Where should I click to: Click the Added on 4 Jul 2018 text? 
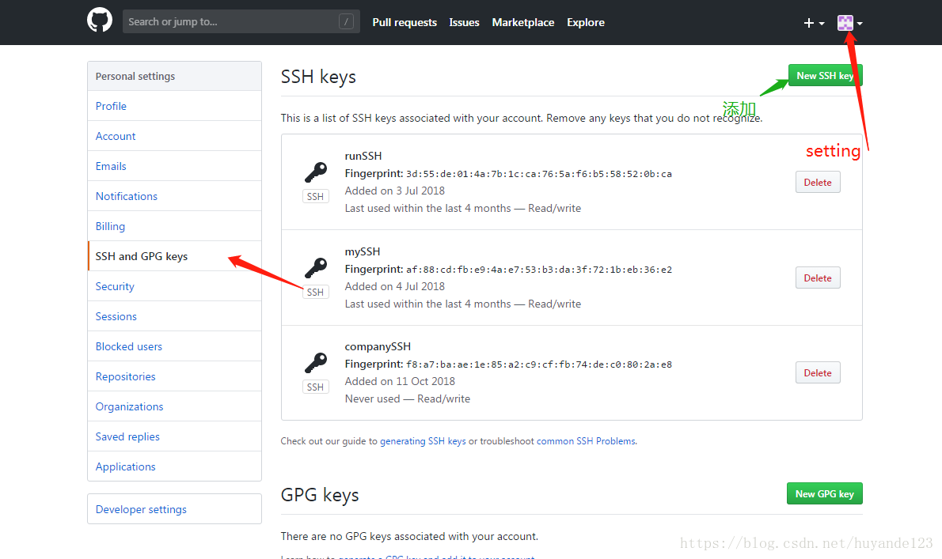395,286
